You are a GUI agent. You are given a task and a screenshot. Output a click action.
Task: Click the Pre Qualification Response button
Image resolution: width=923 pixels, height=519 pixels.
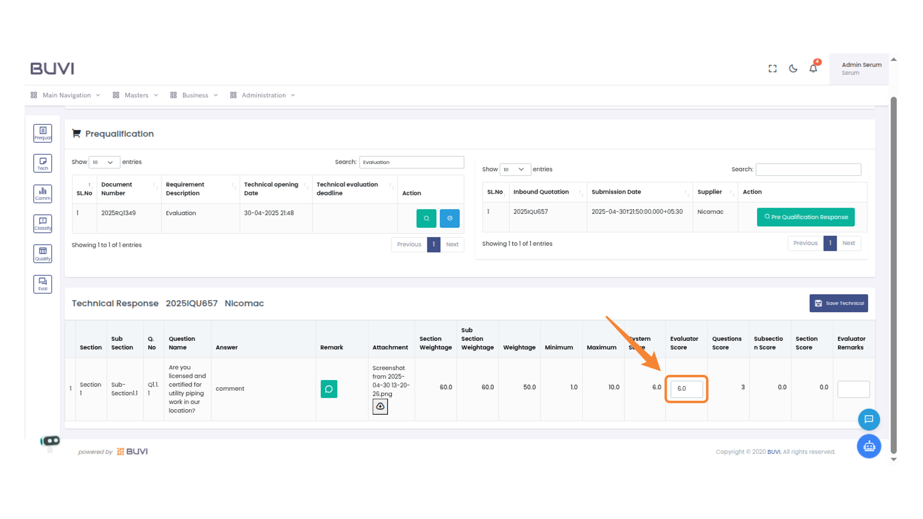(x=806, y=217)
